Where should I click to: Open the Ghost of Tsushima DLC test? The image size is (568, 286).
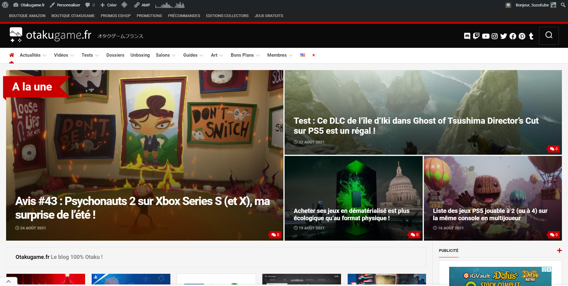416,125
